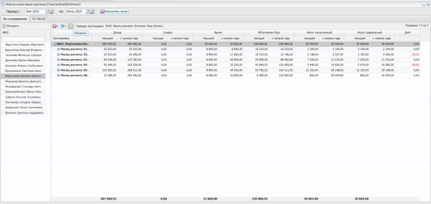The image size is (431, 204).
Task: Click green arrow icon beside Янв 2025
Action: coord(52,12)
